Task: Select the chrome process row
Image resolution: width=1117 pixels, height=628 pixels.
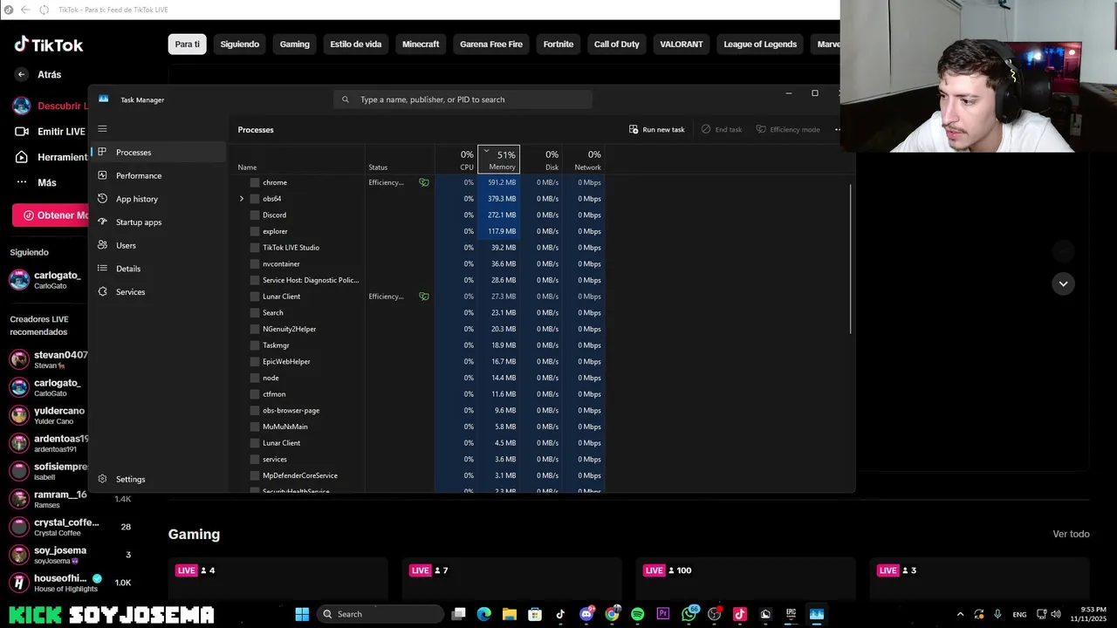Action: 421,182
